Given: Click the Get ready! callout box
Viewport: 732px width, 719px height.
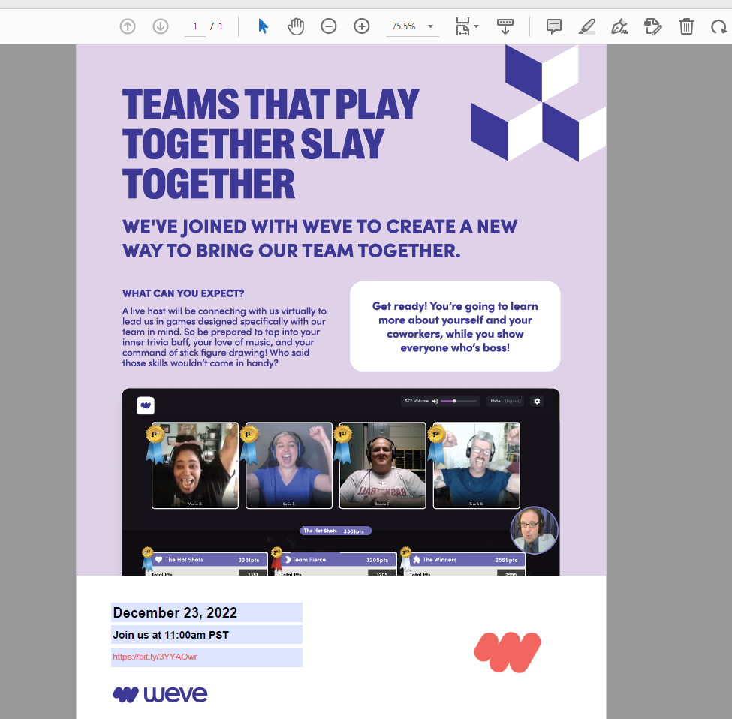Looking at the screenshot, I should (455, 326).
